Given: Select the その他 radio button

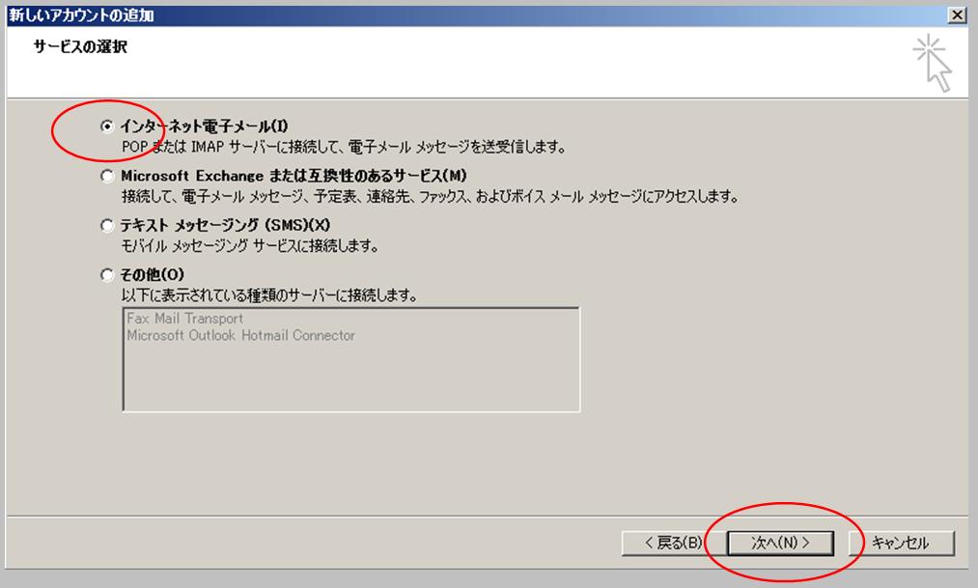Looking at the screenshot, I should click(107, 275).
